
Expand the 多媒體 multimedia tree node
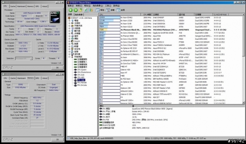coord(69,34)
